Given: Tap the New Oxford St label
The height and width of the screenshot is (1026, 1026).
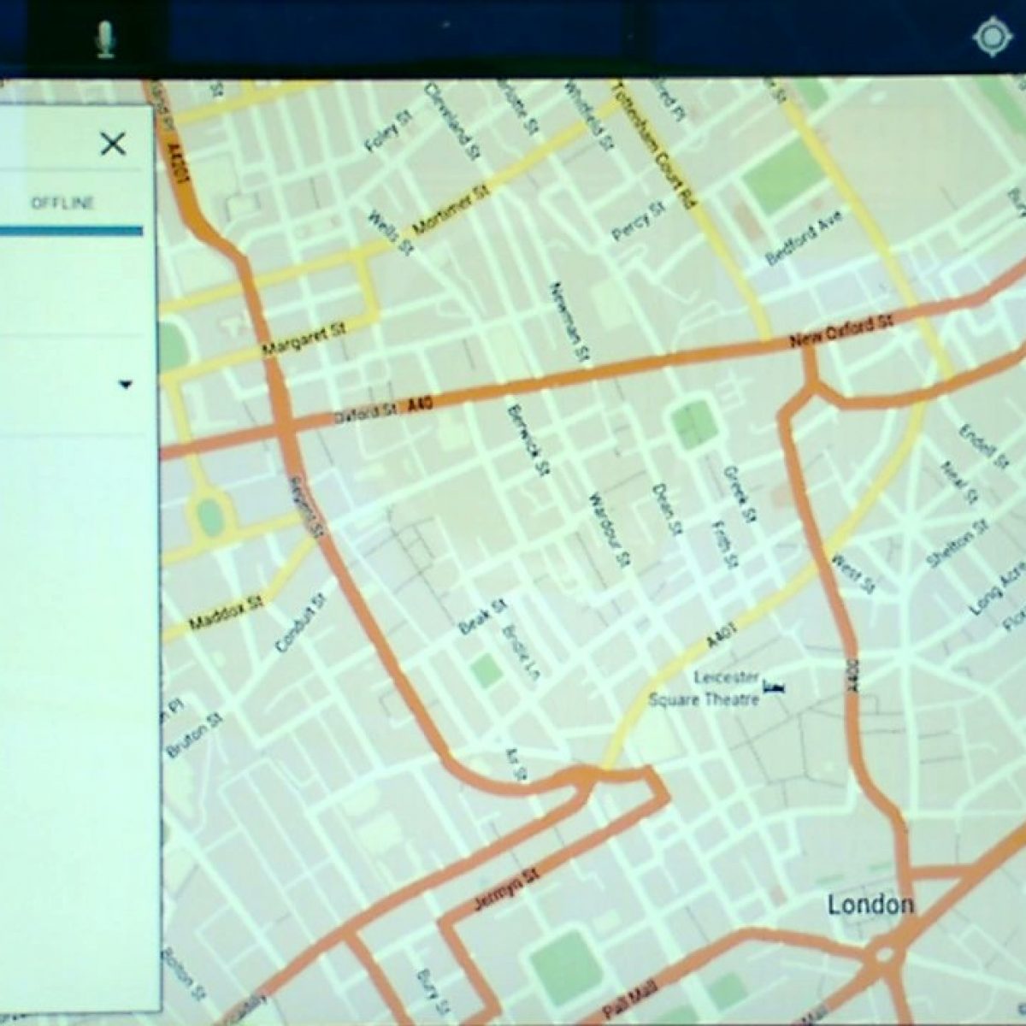Looking at the screenshot, I should (840, 332).
